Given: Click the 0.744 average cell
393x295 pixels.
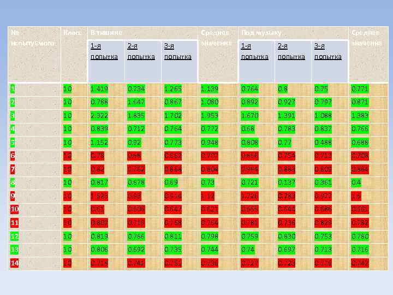Looking at the screenshot, I should (x=209, y=250).
